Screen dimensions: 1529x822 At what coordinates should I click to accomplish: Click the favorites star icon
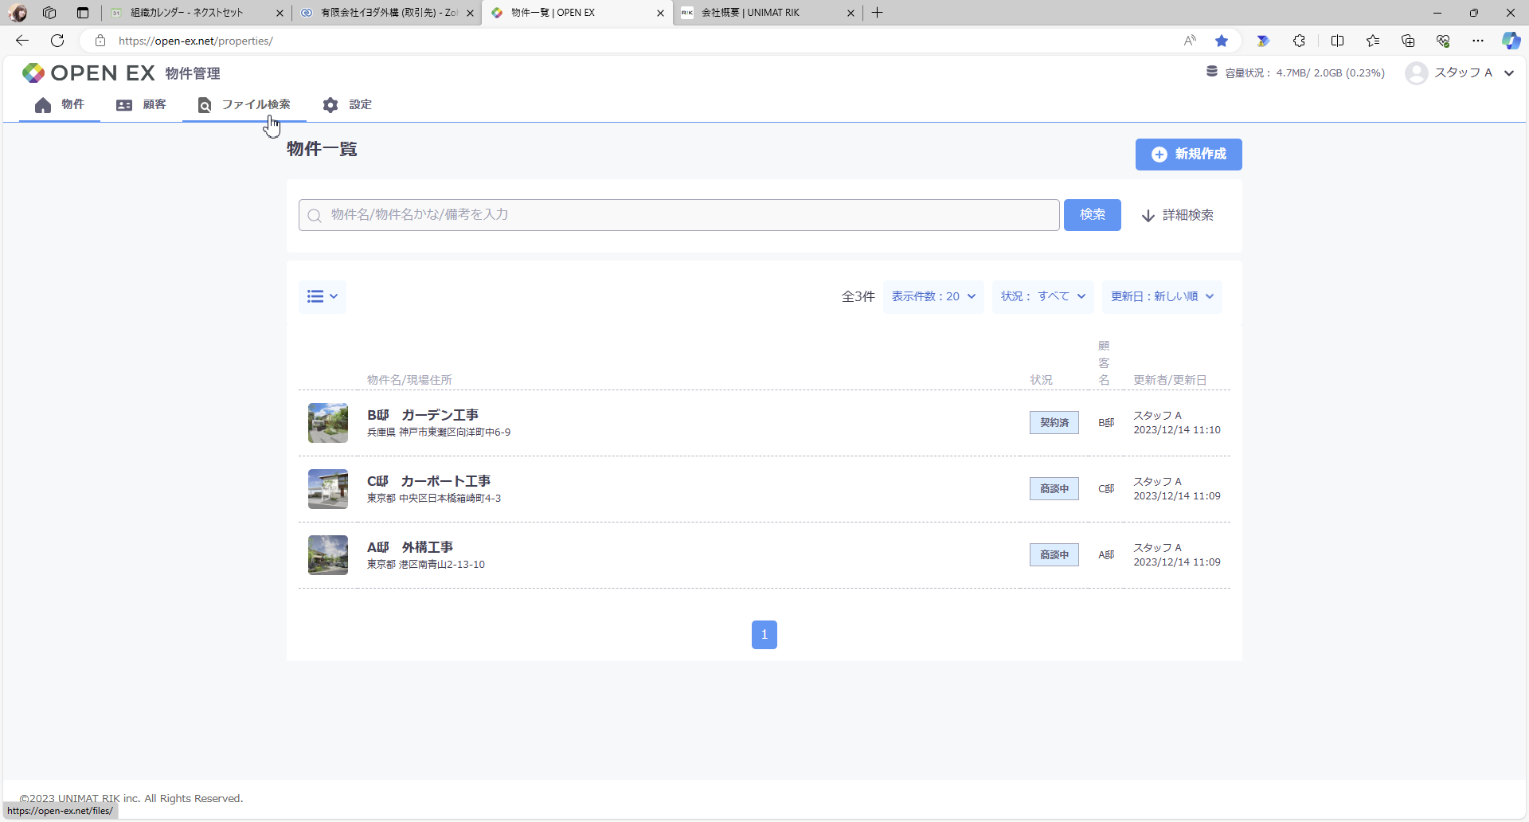pyautogui.click(x=1222, y=41)
